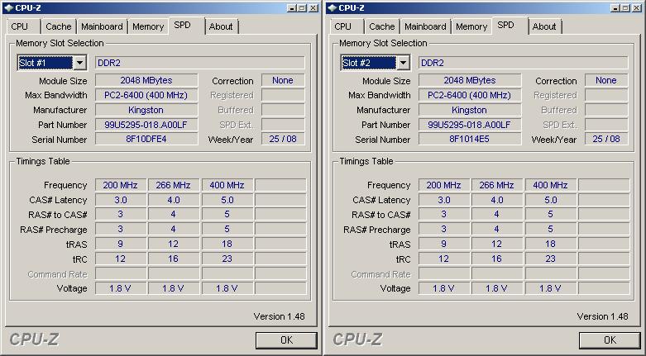Click Correction value None in left window

pos(283,80)
